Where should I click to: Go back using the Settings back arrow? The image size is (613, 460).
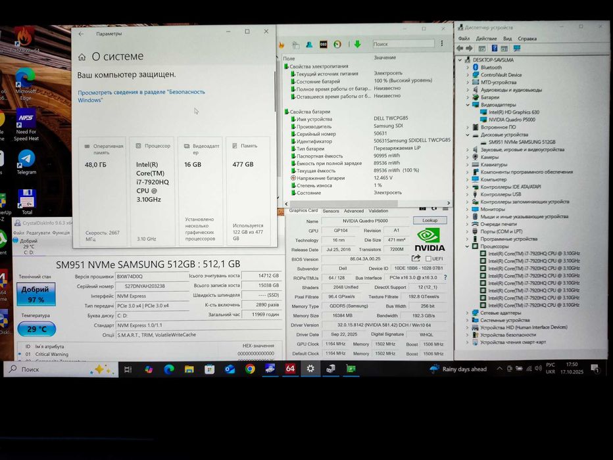tap(81, 34)
